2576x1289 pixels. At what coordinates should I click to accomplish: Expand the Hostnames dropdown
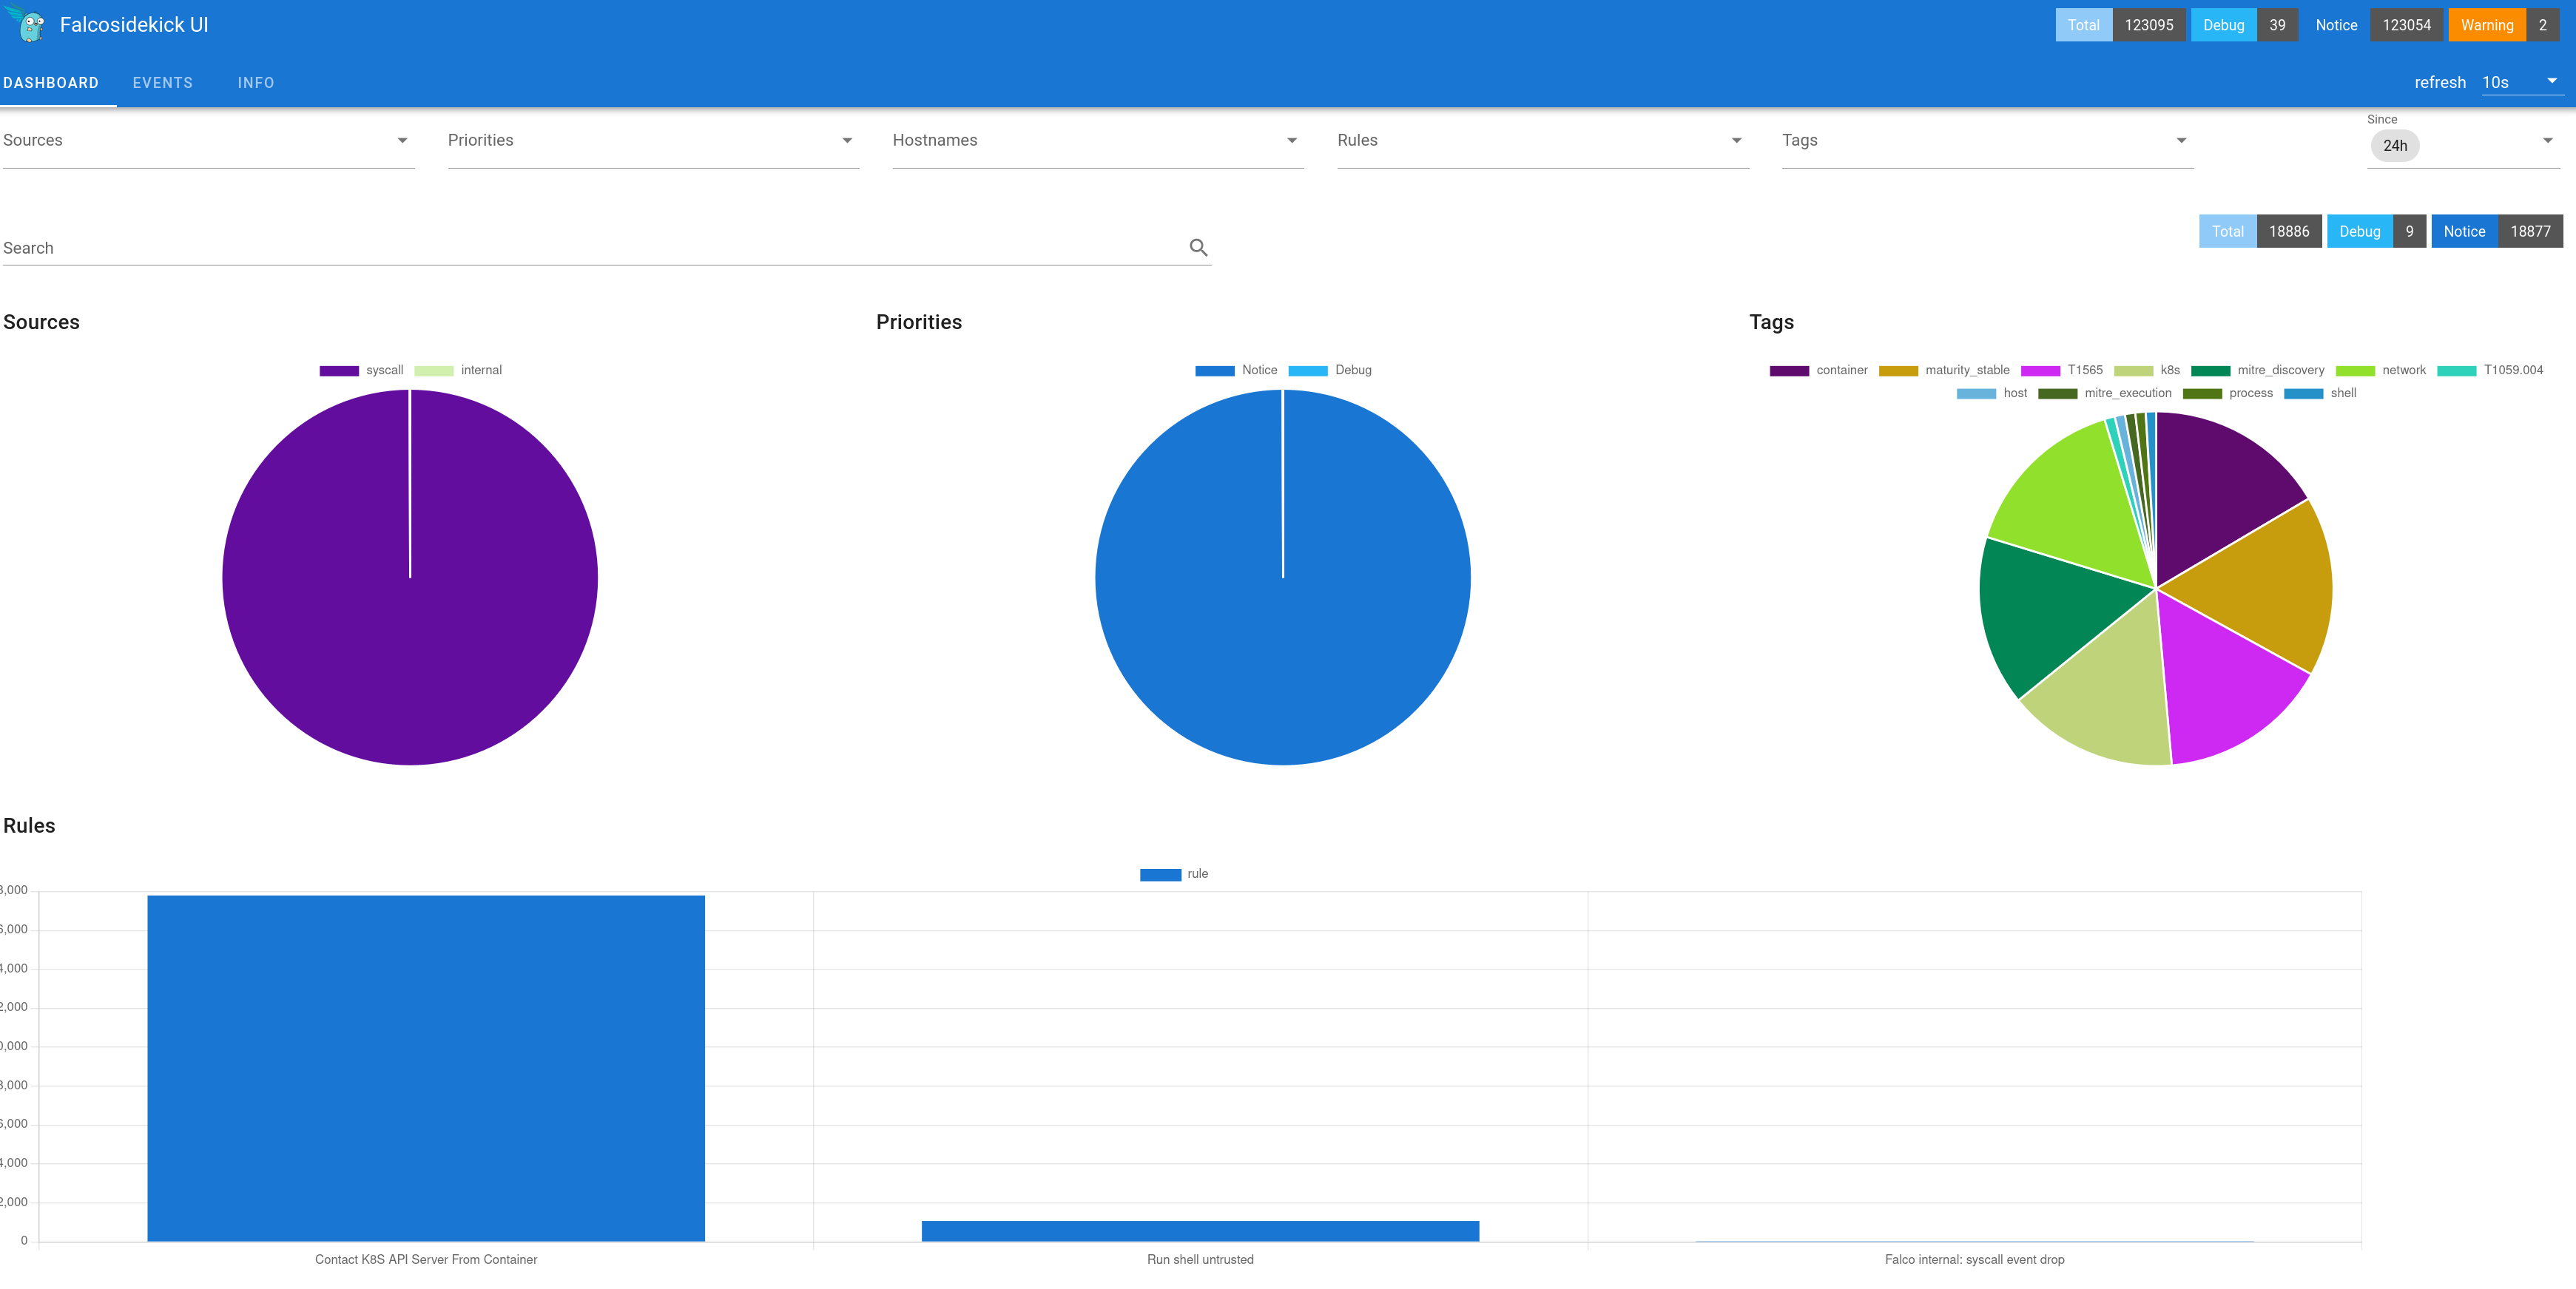click(x=1293, y=140)
